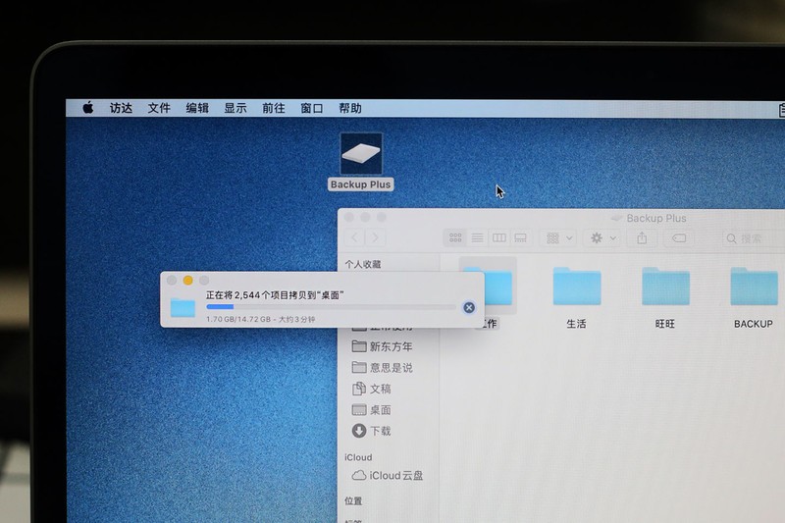Click the 个人收藏 sidebar heading
Screen dimensions: 785x523
pos(363,264)
